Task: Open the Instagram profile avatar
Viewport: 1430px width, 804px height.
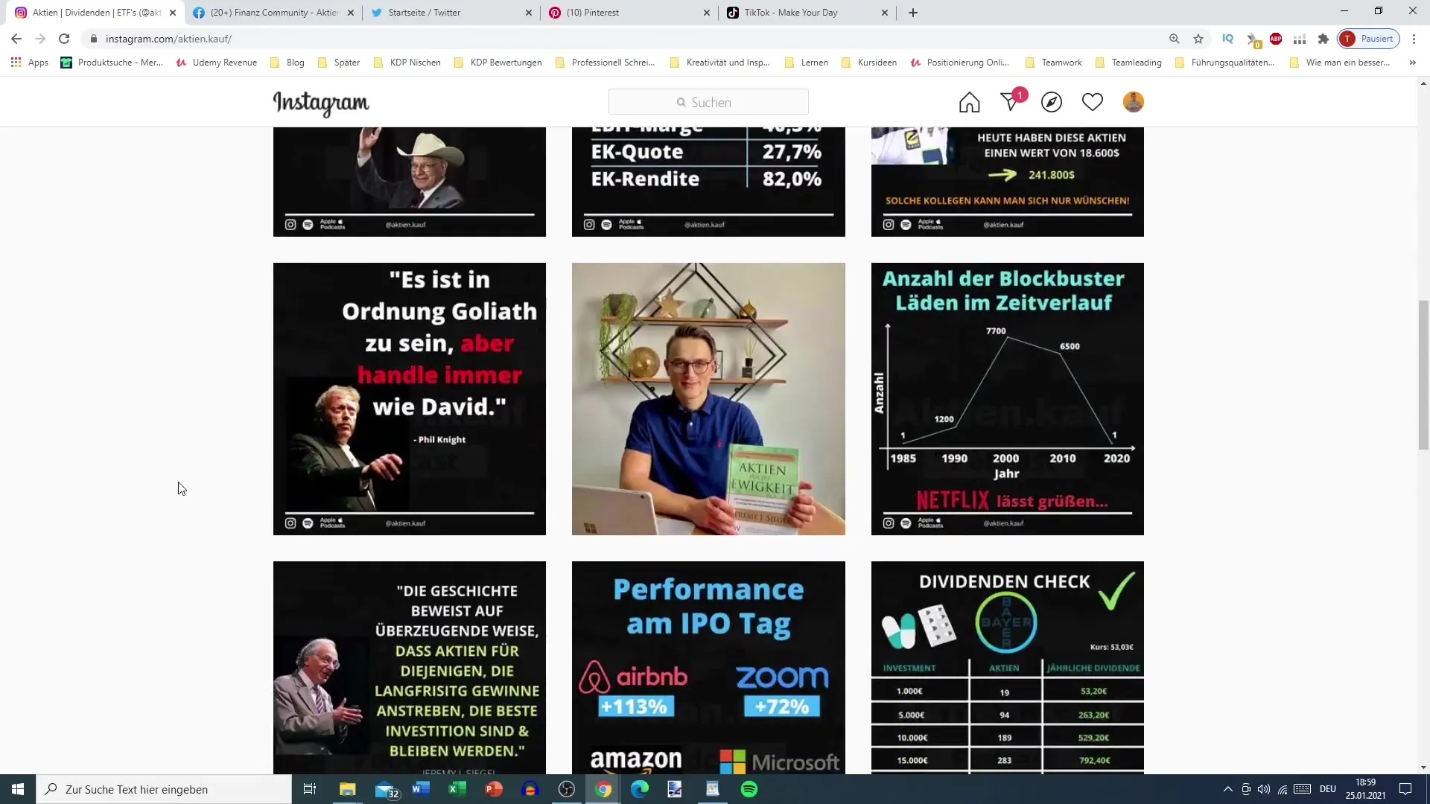Action: (x=1133, y=102)
